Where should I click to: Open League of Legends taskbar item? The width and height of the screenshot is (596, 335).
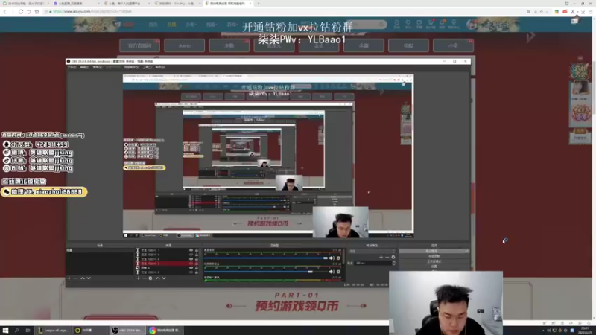pyautogui.click(x=54, y=331)
